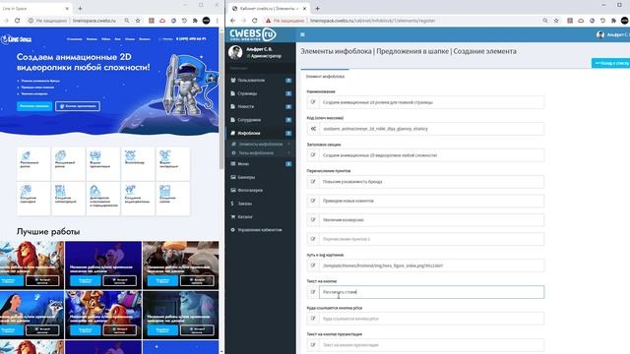Click the edit icon beside Наименование field
This screenshot has width=630, height=354.
tap(313, 102)
